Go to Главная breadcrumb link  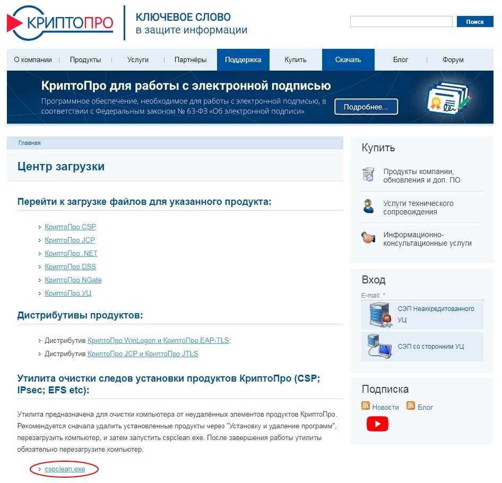coord(30,143)
